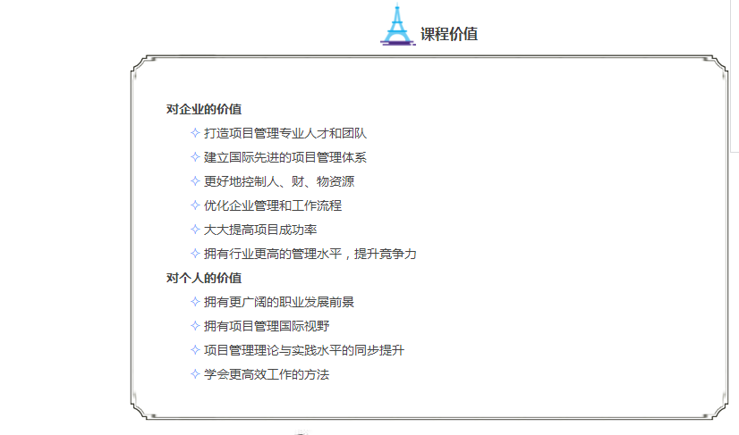Click the star bullet before 更好地控制人、财、物资源

(195, 181)
